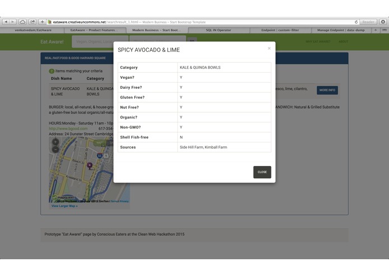The image size is (389, 276).
Task: Open the Manage Endpoint | data-dump tab
Action: (341, 30)
